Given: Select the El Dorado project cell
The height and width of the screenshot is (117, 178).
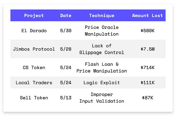Looking at the screenshot, I should pyautogui.click(x=34, y=31).
